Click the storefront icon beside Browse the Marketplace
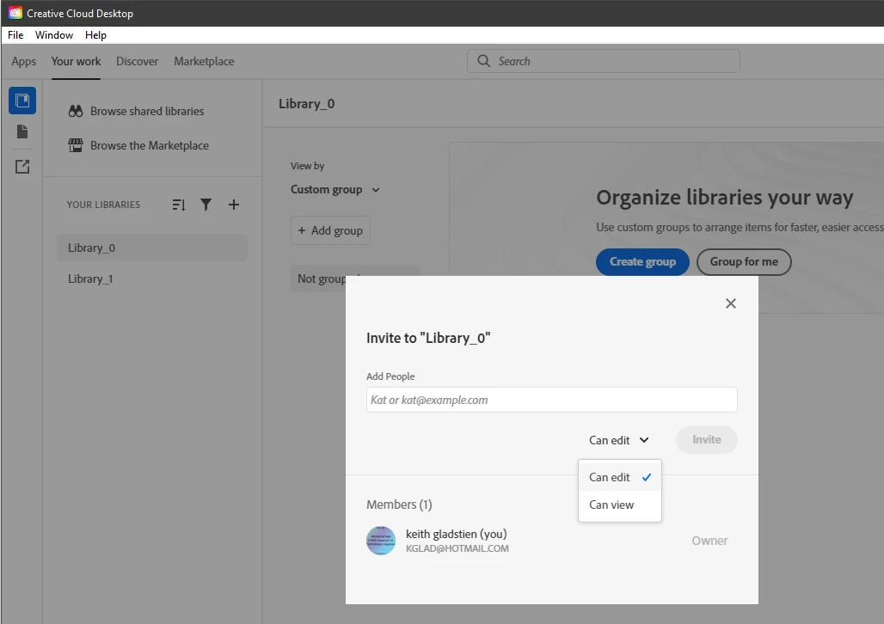 tap(76, 145)
